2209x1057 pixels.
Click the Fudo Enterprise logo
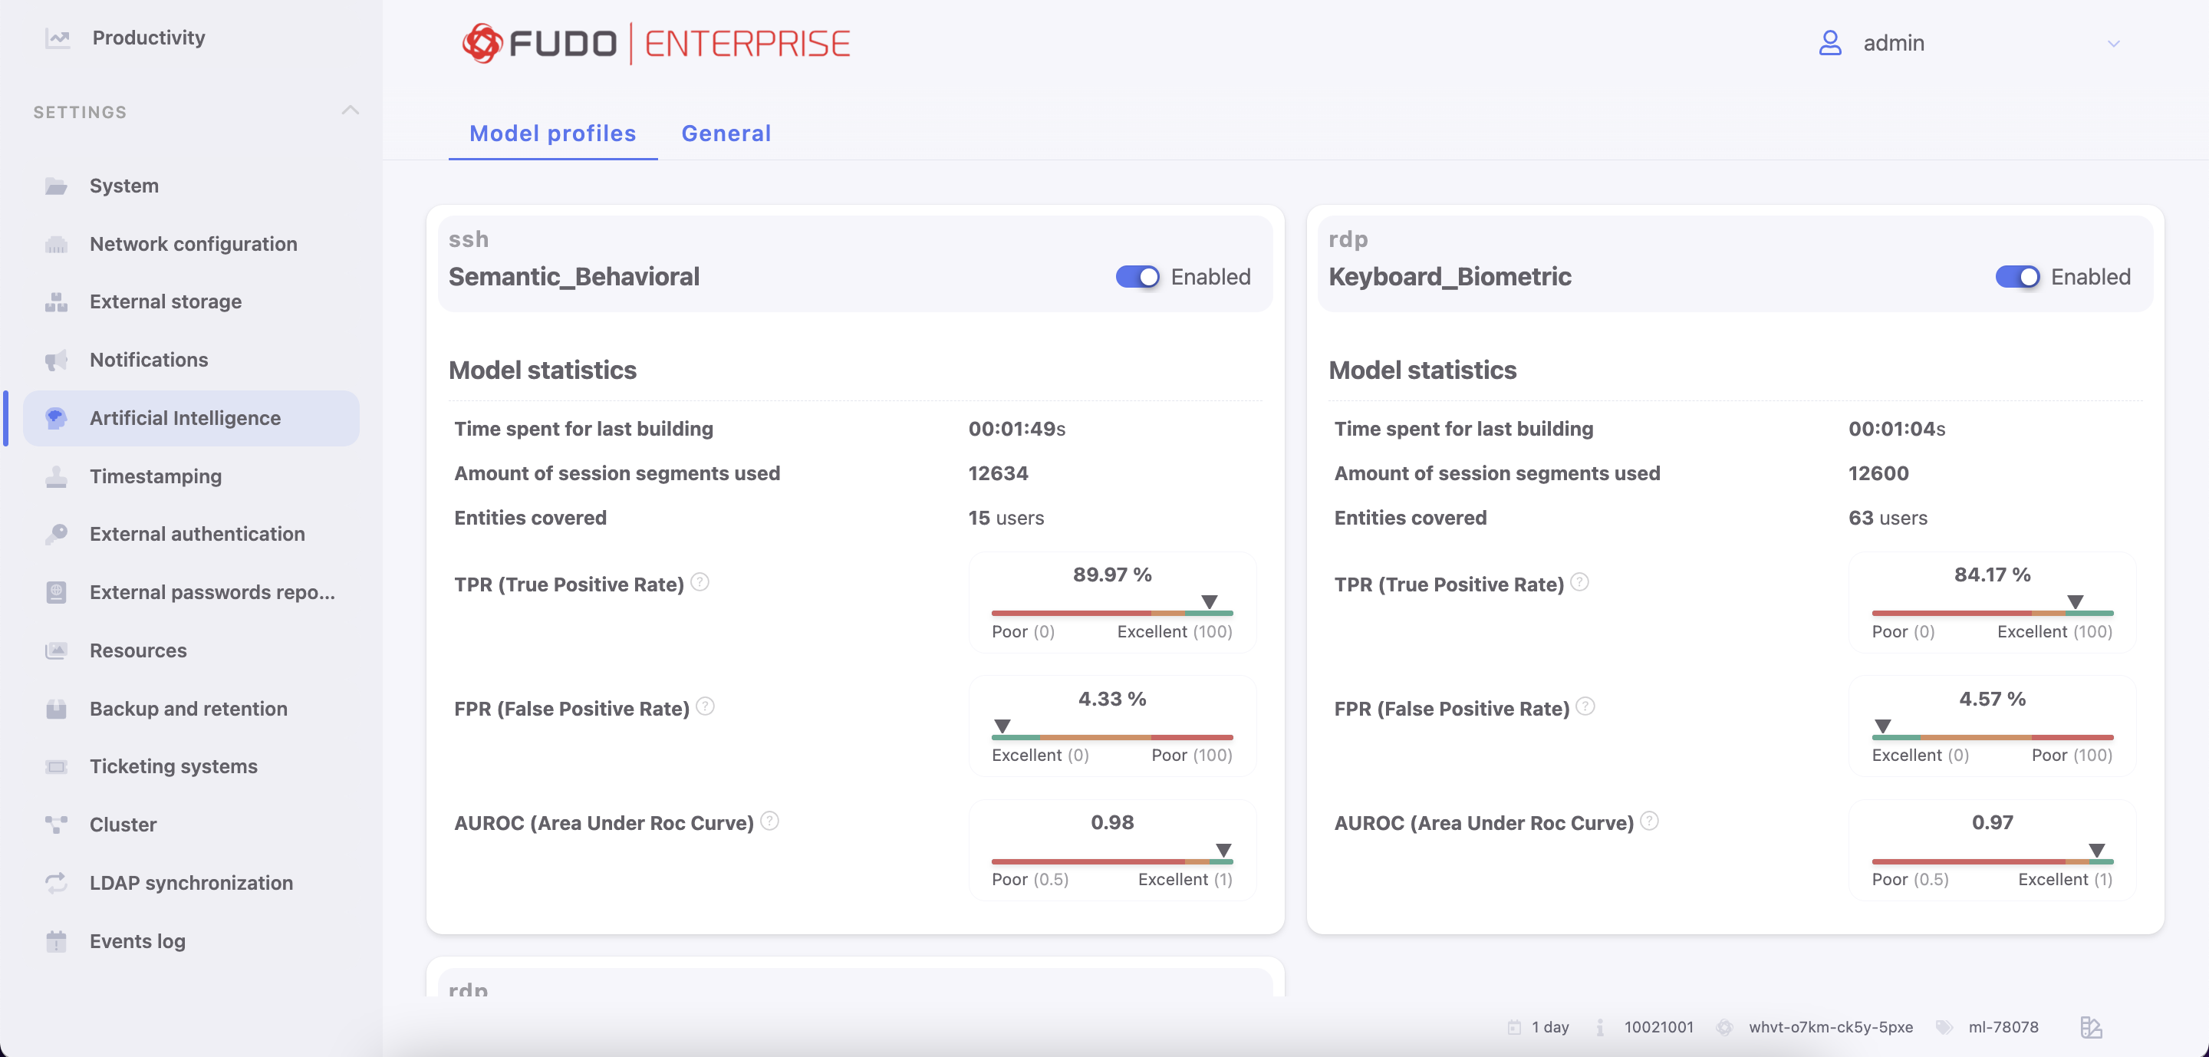656,43
